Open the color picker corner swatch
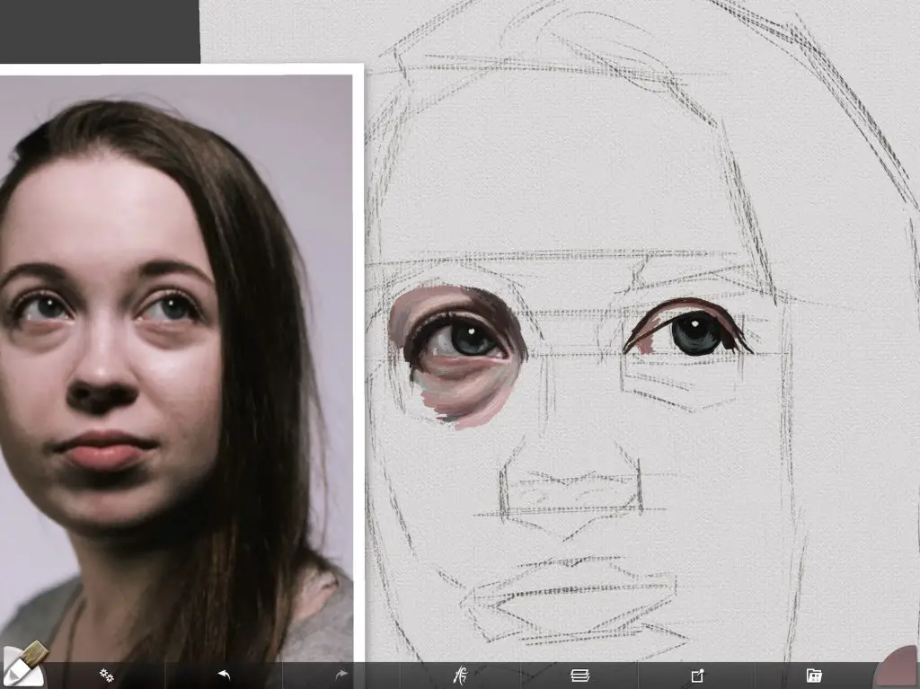This screenshot has height=689, width=920. (898, 667)
